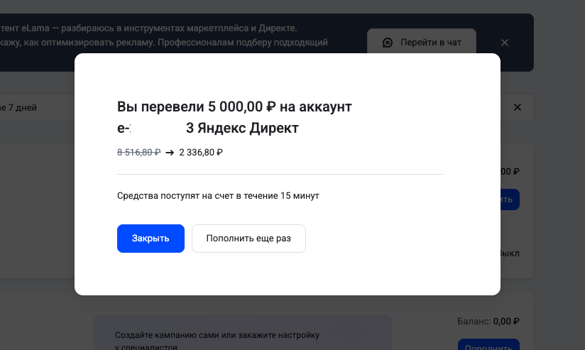The height and width of the screenshot is (350, 585).
Task: Click the "Средства поступят на счет" notice
Action: (218, 195)
